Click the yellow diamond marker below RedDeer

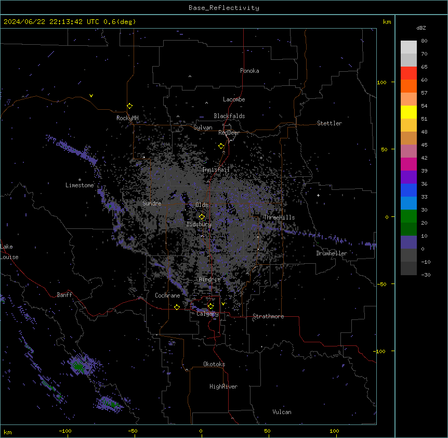click(221, 146)
